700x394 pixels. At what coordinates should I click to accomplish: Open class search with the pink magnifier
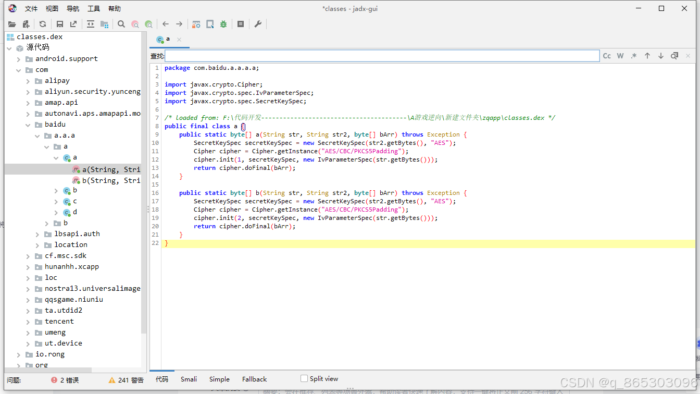point(135,24)
